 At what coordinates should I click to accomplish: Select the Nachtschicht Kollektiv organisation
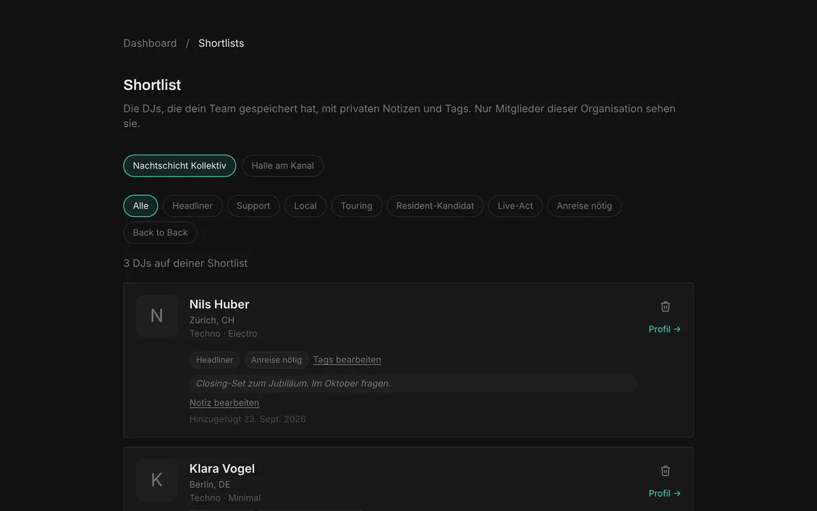[x=180, y=166]
